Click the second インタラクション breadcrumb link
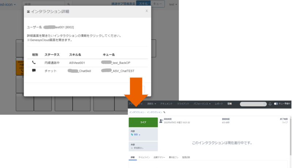 coord(154,112)
